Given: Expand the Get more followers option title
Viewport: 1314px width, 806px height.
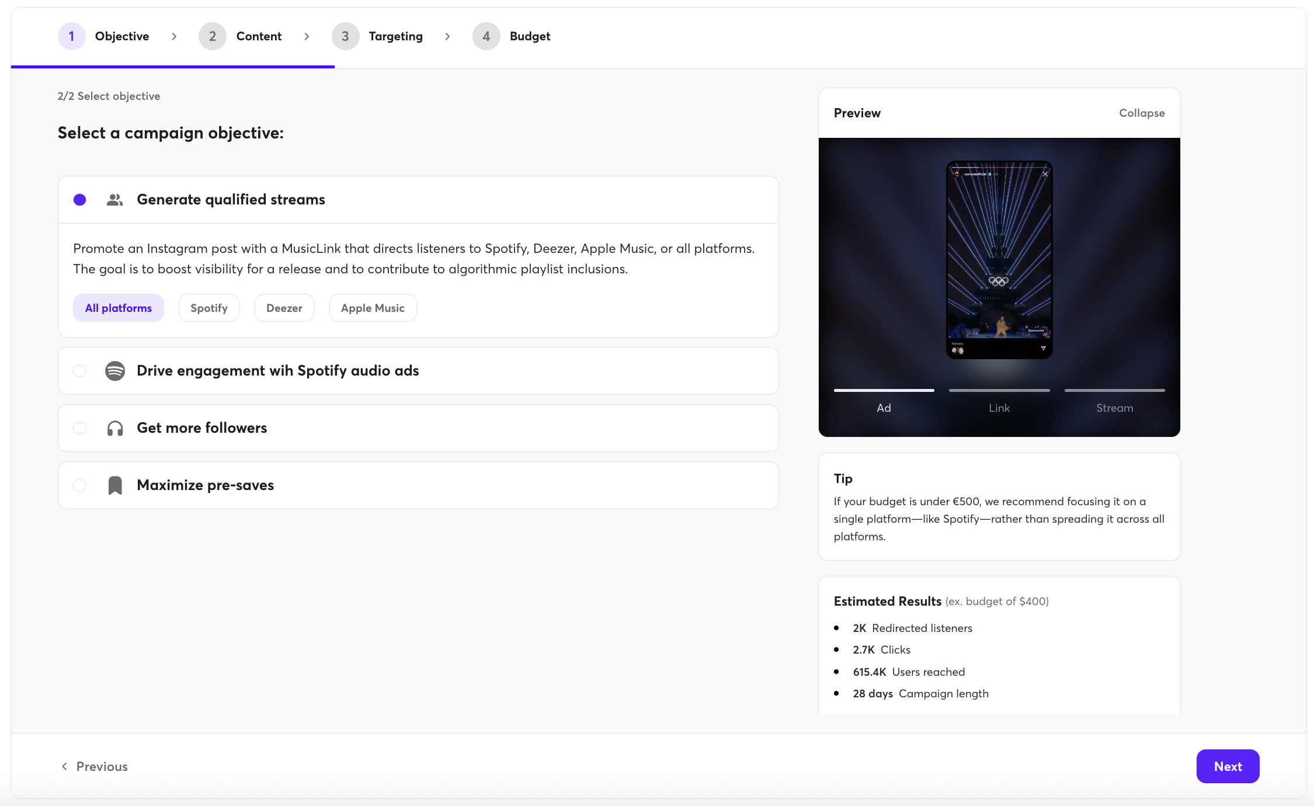Looking at the screenshot, I should coord(202,428).
